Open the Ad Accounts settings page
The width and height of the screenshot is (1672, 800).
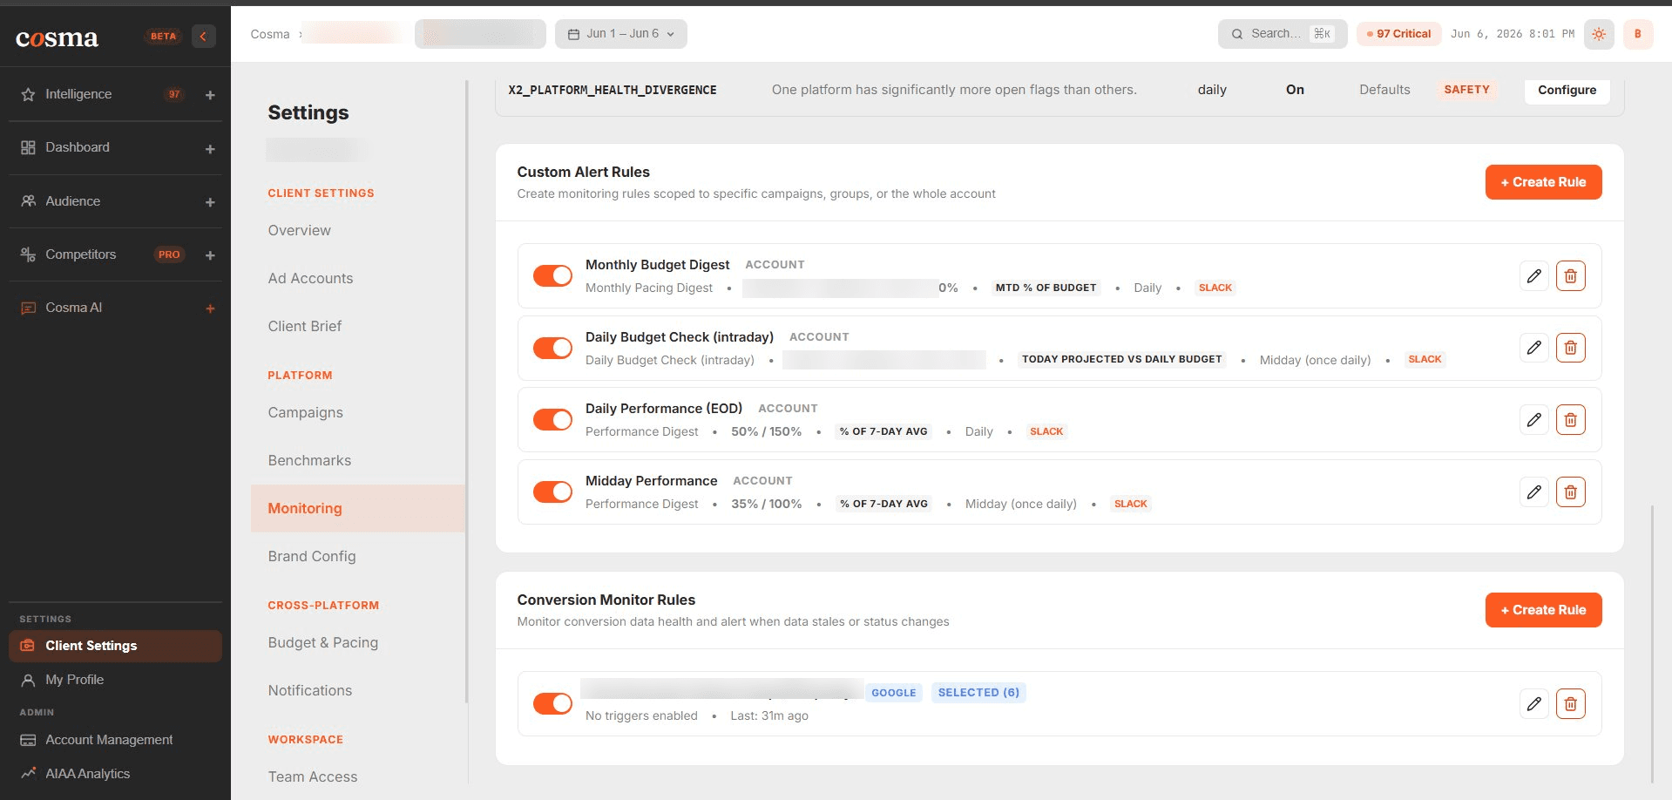pos(311,278)
